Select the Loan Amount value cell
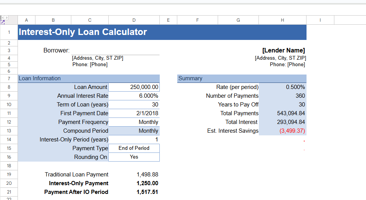Viewport: 366px width, 200px height. click(x=134, y=87)
